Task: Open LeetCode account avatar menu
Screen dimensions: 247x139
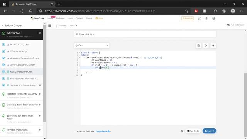Action: click(213, 18)
